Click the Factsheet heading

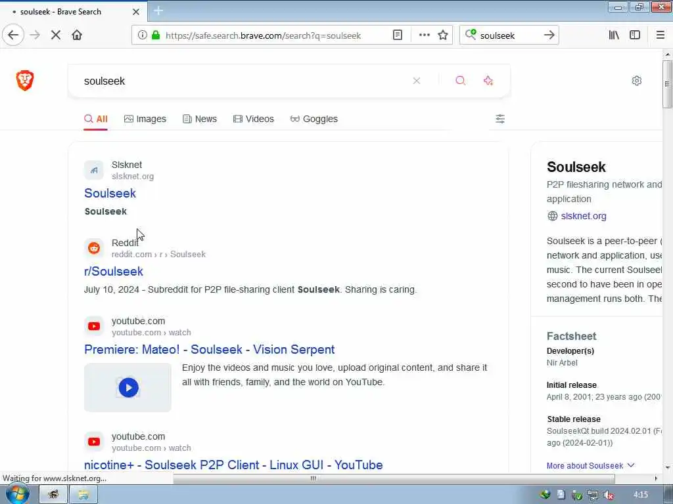click(571, 336)
